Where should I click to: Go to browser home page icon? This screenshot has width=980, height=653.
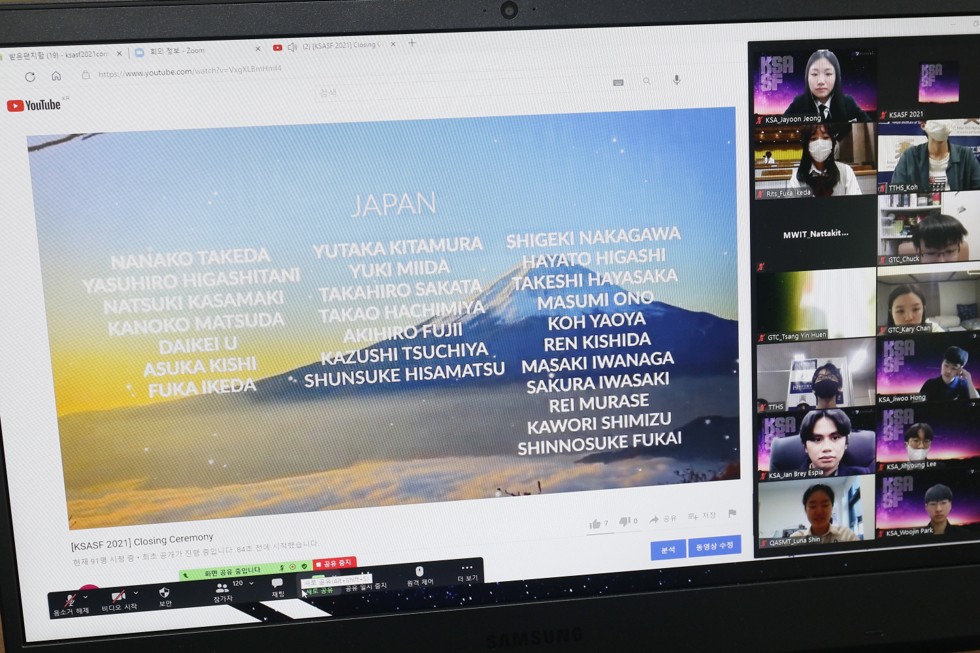tap(56, 76)
